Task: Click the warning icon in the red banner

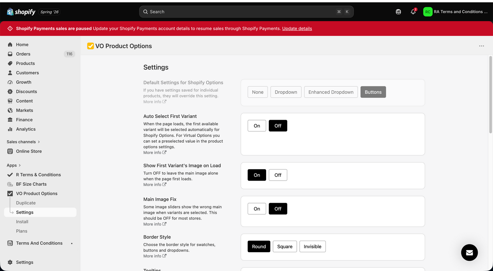Action: pyautogui.click(x=10, y=28)
